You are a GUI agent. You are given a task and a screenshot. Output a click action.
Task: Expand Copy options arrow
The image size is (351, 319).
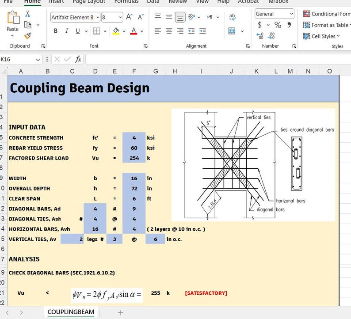click(x=38, y=25)
